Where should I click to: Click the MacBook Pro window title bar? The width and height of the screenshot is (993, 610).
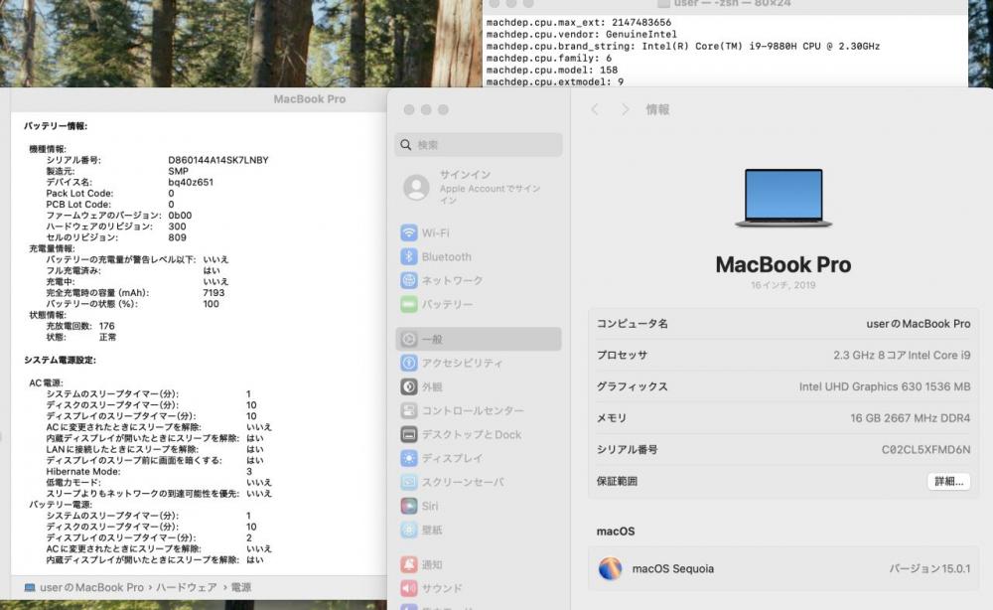pos(199,98)
